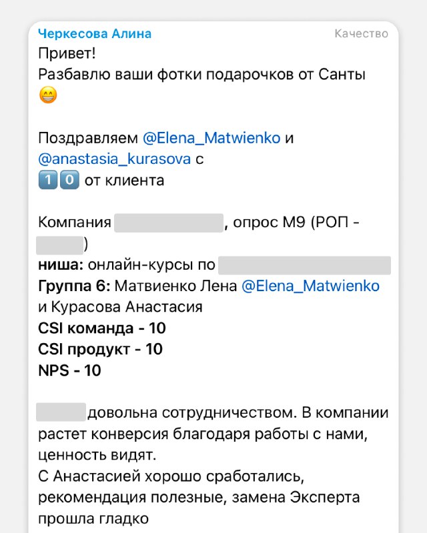
Task: Open @anastasia_kurasova mention
Action: pyautogui.click(x=114, y=159)
